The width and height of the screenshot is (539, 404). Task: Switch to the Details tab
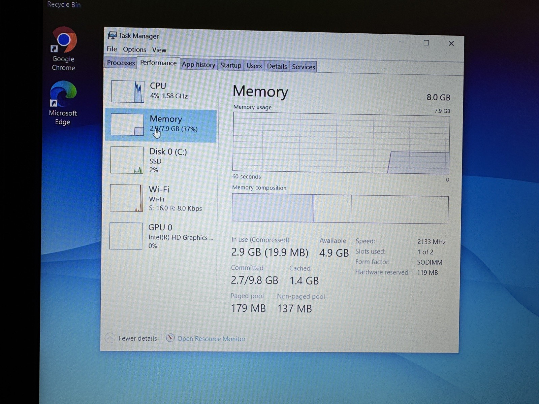(277, 66)
